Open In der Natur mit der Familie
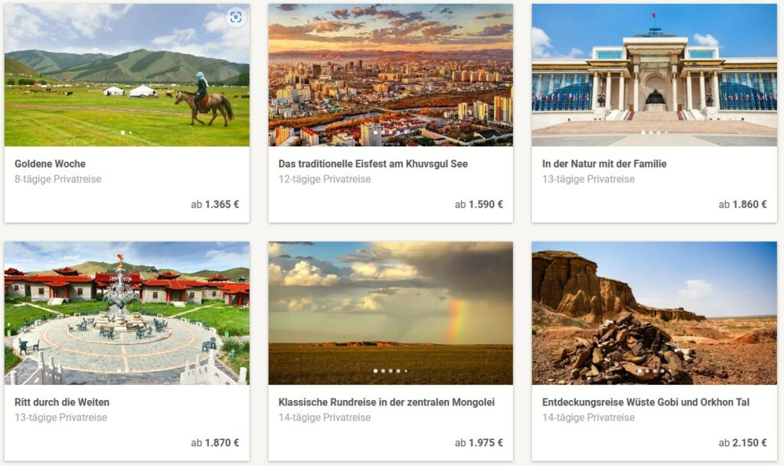 tap(604, 164)
